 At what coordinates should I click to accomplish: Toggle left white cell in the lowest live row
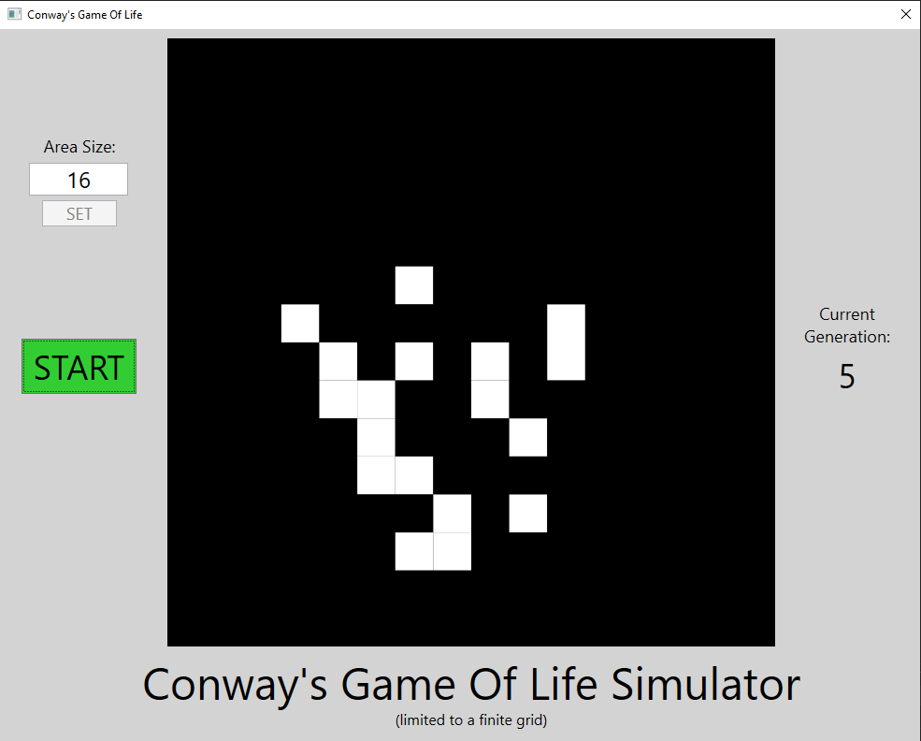[414, 551]
